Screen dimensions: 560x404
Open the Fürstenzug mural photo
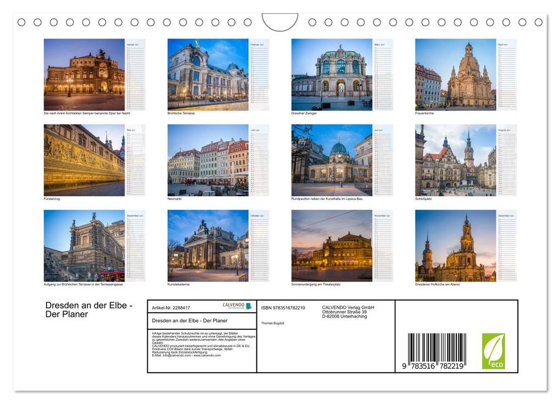(85, 160)
